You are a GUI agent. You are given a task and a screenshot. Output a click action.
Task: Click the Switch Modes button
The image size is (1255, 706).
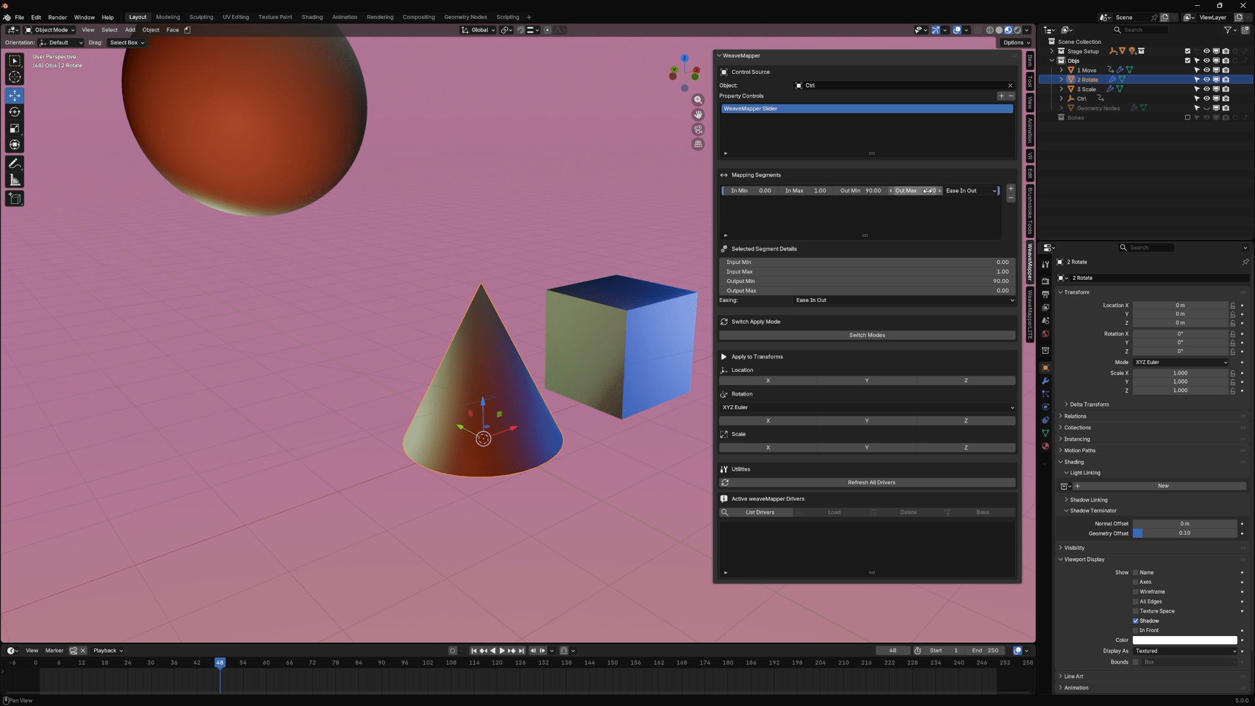point(867,335)
